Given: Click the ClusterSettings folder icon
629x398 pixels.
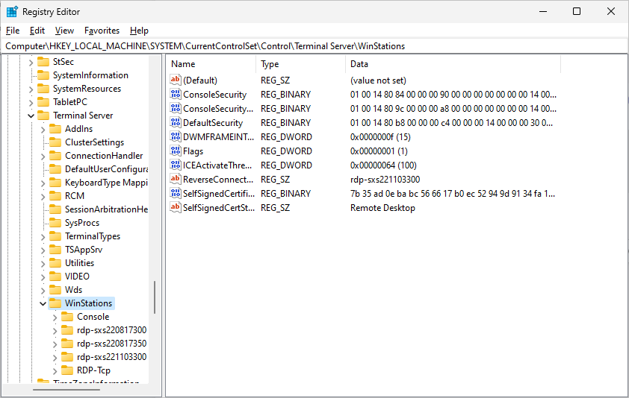Looking at the screenshot, I should point(55,142).
